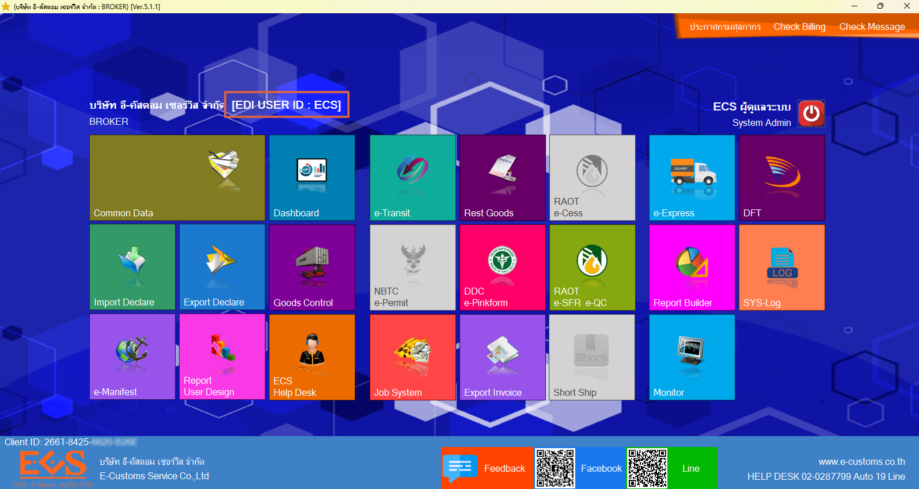Open Check Billing menu item

coord(799,27)
